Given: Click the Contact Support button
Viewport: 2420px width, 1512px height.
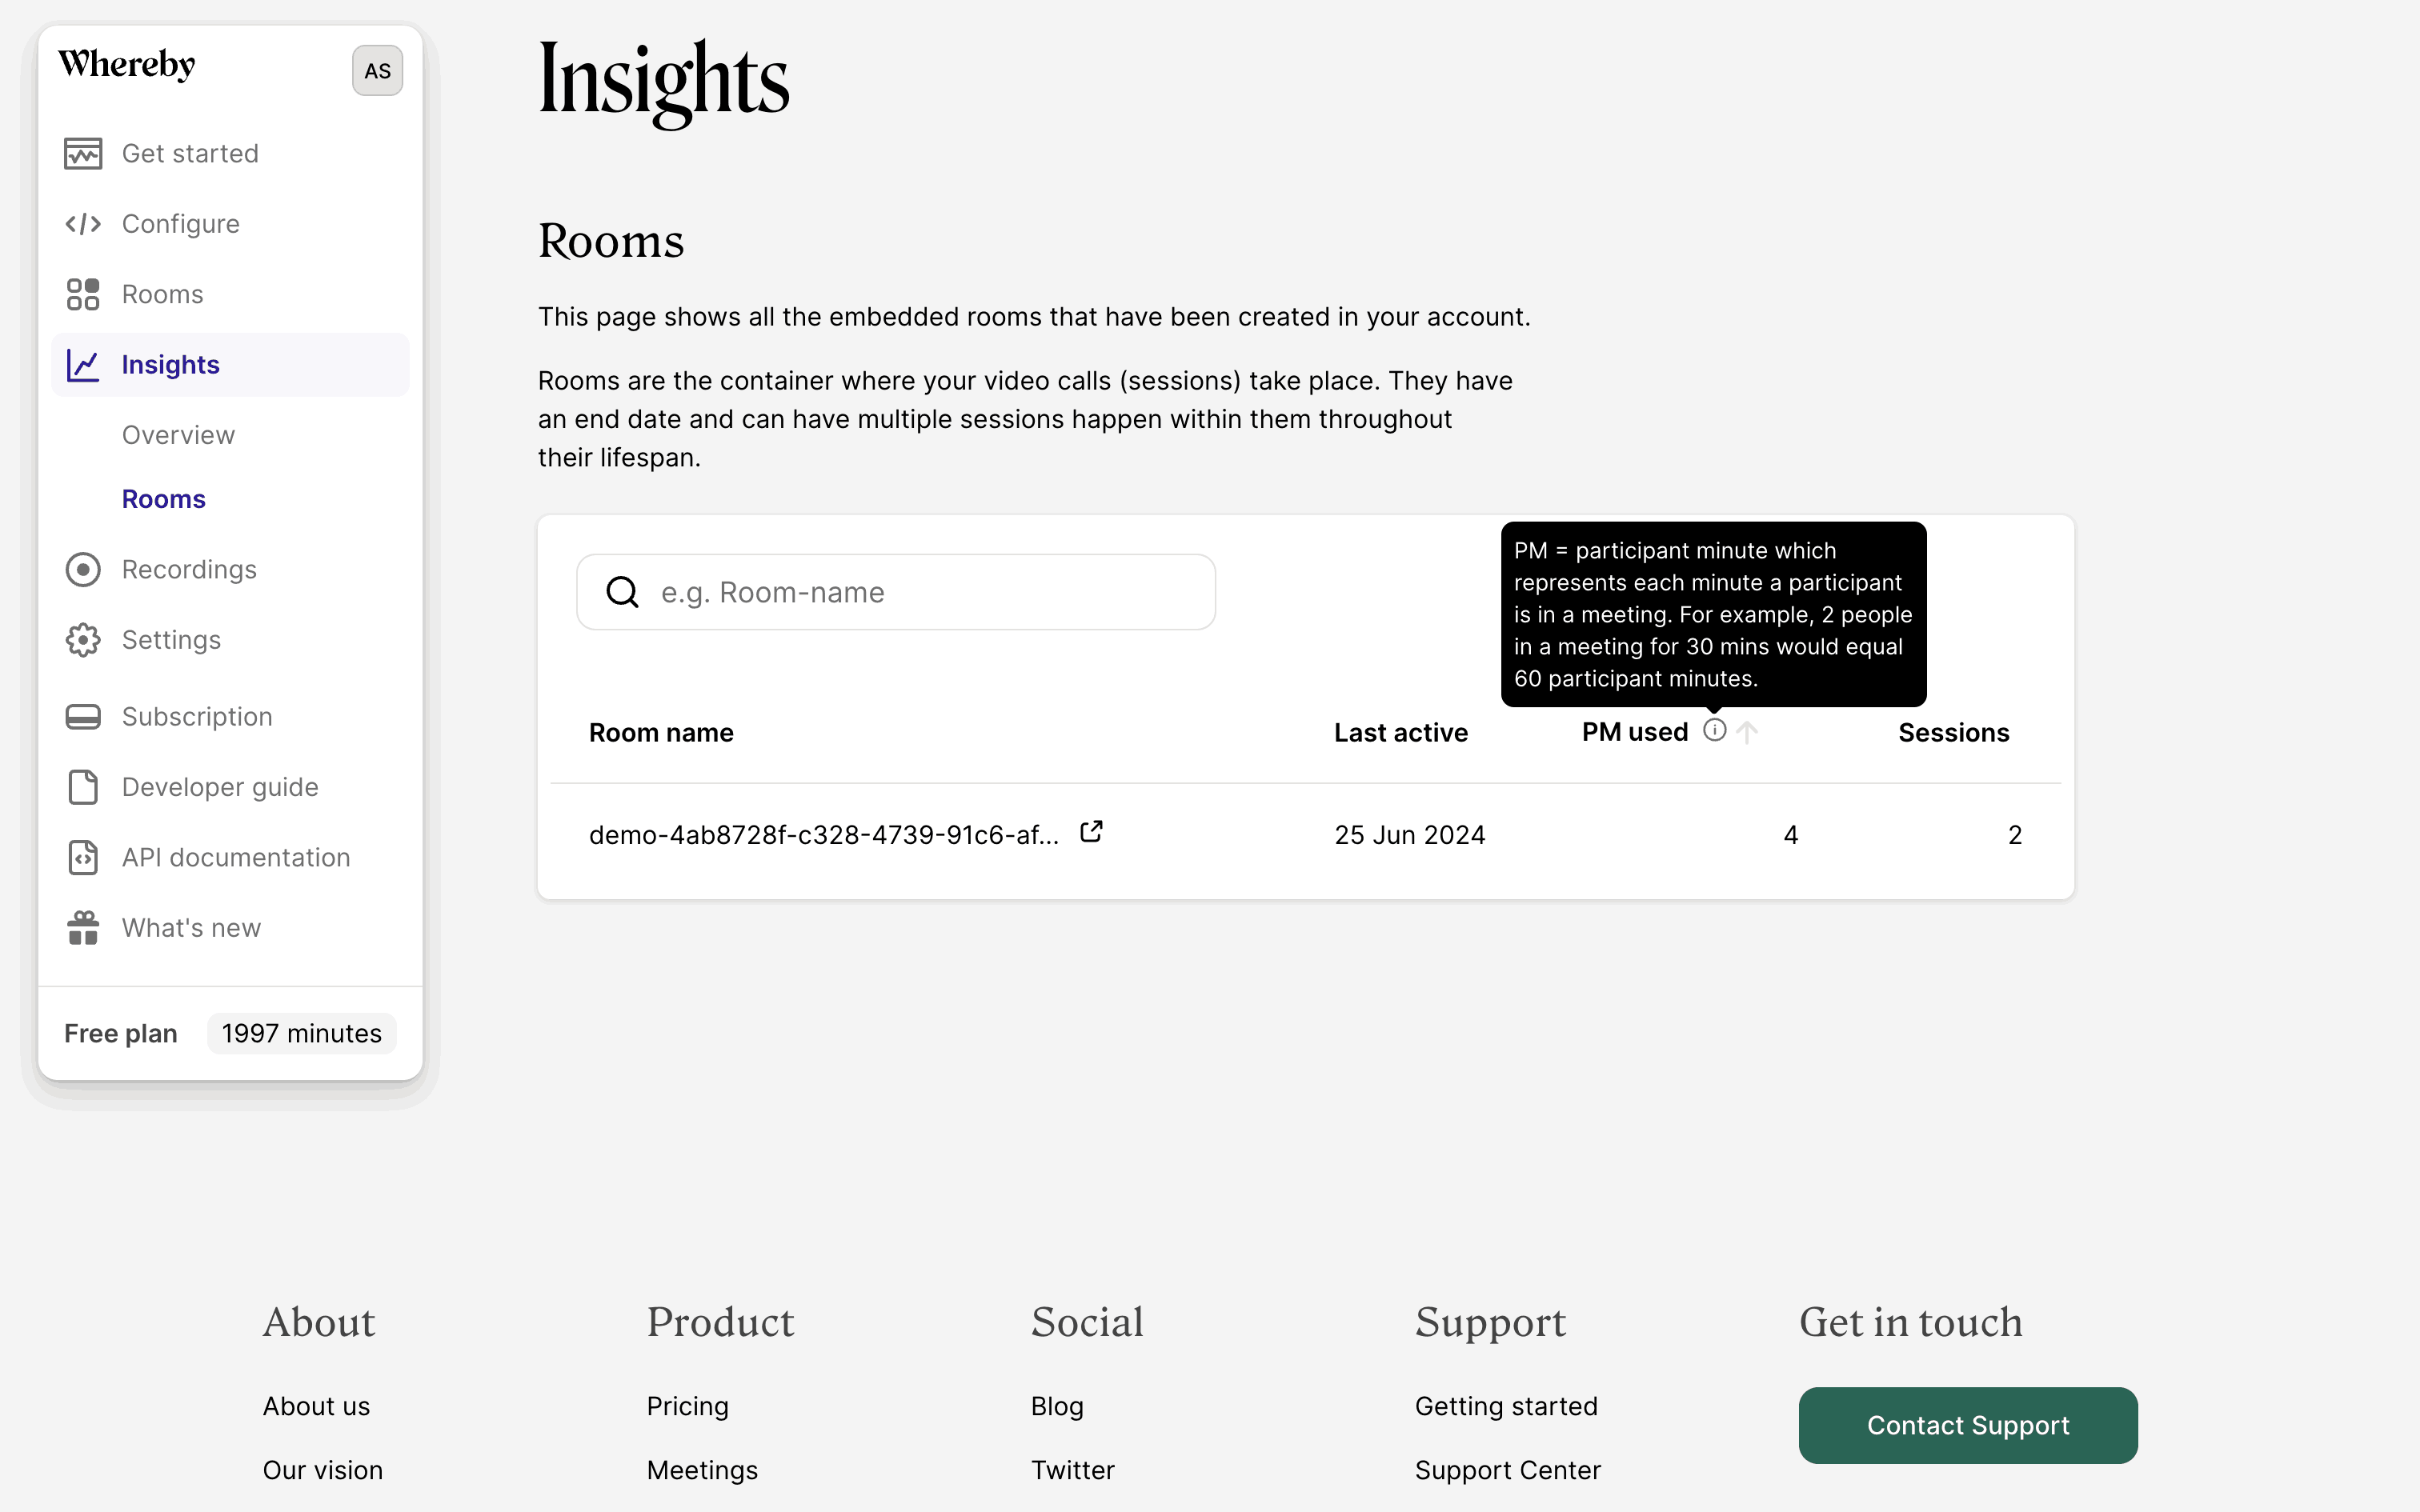Looking at the screenshot, I should click(1967, 1425).
